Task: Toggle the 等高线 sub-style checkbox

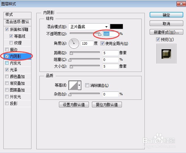Action: tap(11, 36)
